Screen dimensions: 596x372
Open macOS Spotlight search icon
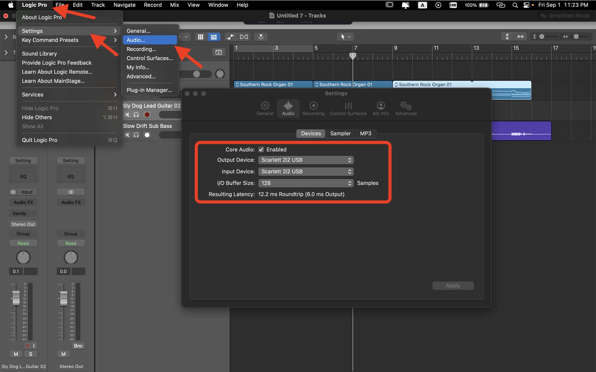point(515,5)
